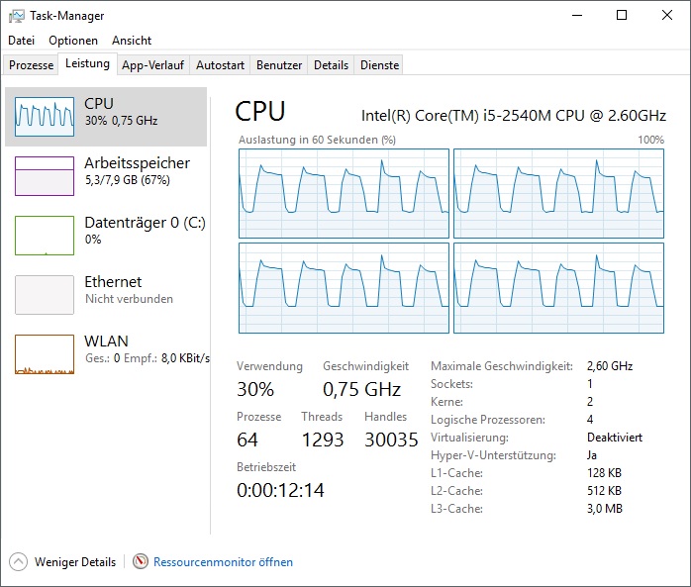The width and height of the screenshot is (691, 587).
Task: Select the CPU usage thumbnail graph
Action: point(45,117)
